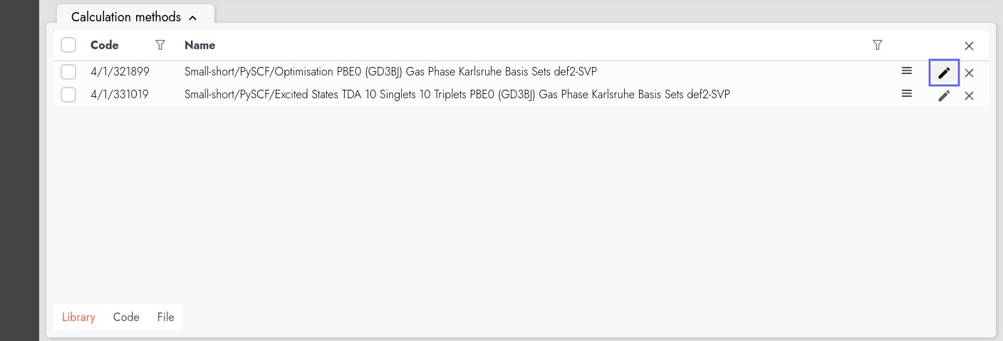Image resolution: width=1003 pixels, height=341 pixels.
Task: Switch to the Code tab
Action: (x=126, y=318)
